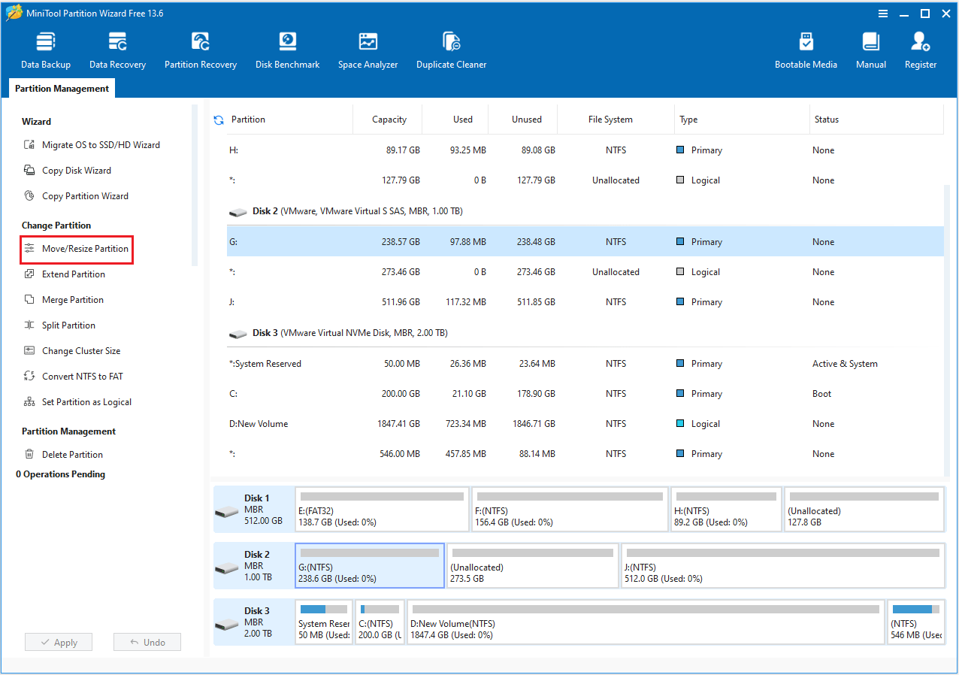Select the J: partition row
Screen dimensions: 959x675
tap(585, 302)
